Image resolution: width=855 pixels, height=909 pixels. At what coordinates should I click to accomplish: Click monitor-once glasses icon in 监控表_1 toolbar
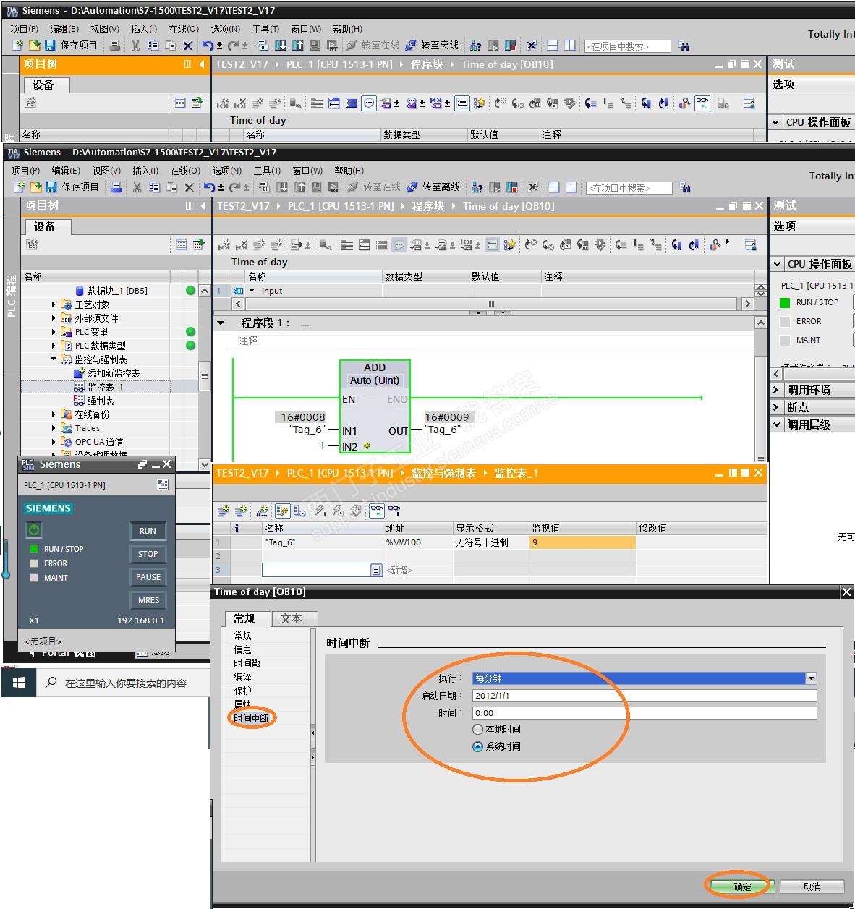coord(394,511)
